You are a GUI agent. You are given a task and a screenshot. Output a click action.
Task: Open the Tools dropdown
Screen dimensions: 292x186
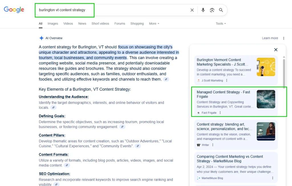tap(221, 24)
